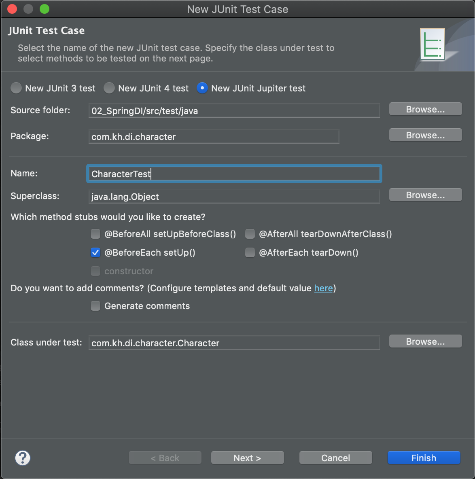Go to next page with Next >
Viewport: 475px width, 479px height.
[248, 458]
